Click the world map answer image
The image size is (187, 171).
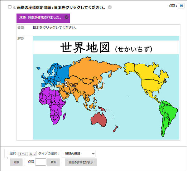pos(106,88)
